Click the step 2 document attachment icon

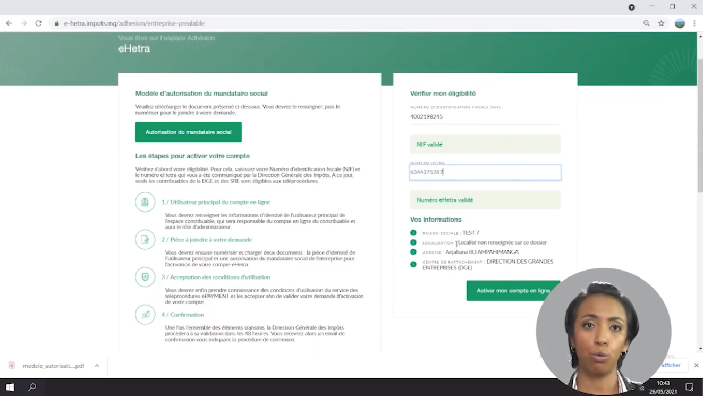[x=145, y=240]
